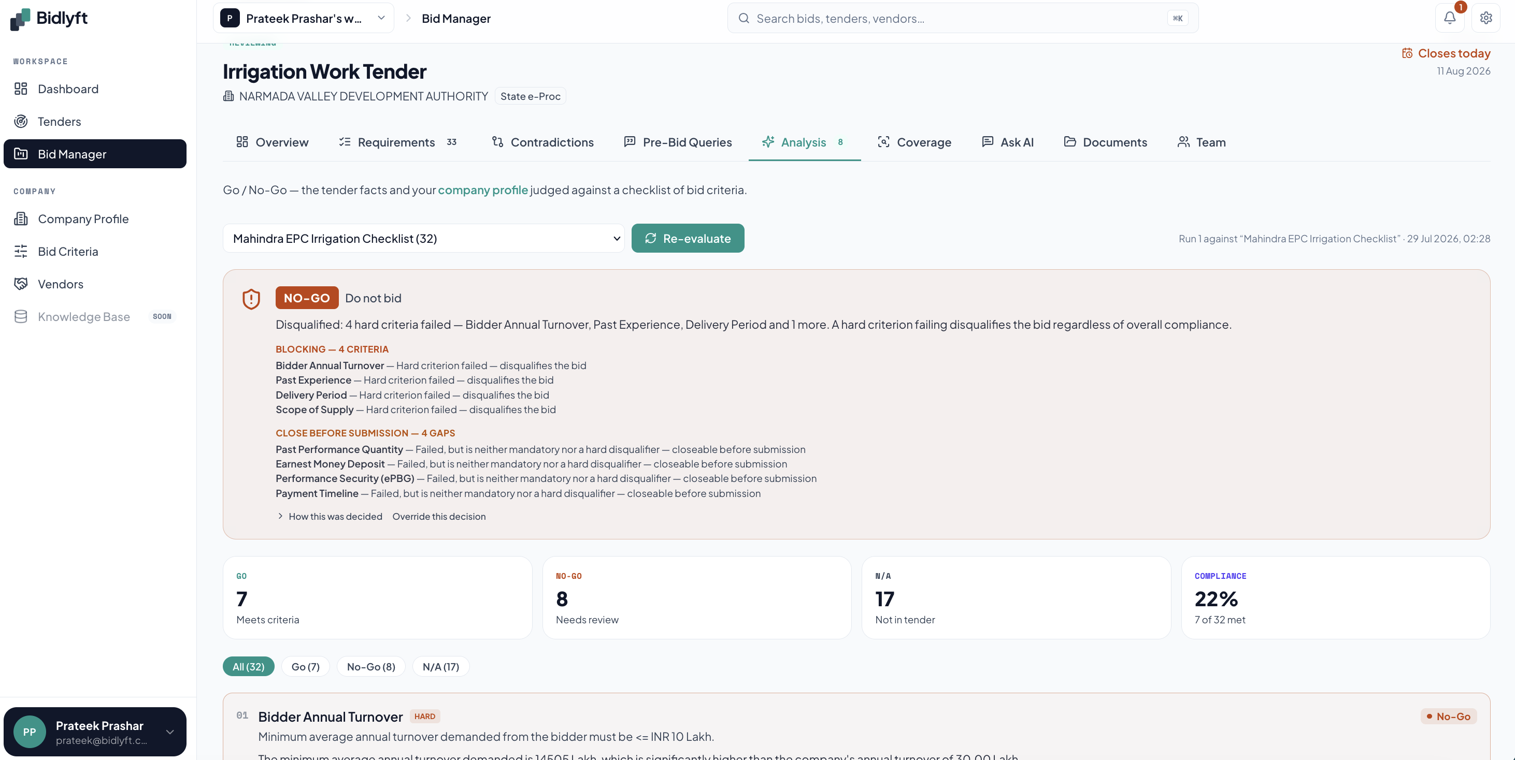Click the Documents folder icon
This screenshot has width=1515, height=760.
point(1070,142)
